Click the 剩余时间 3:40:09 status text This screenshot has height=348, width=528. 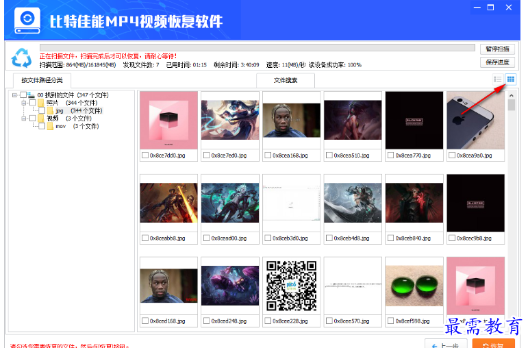pyautogui.click(x=236, y=64)
